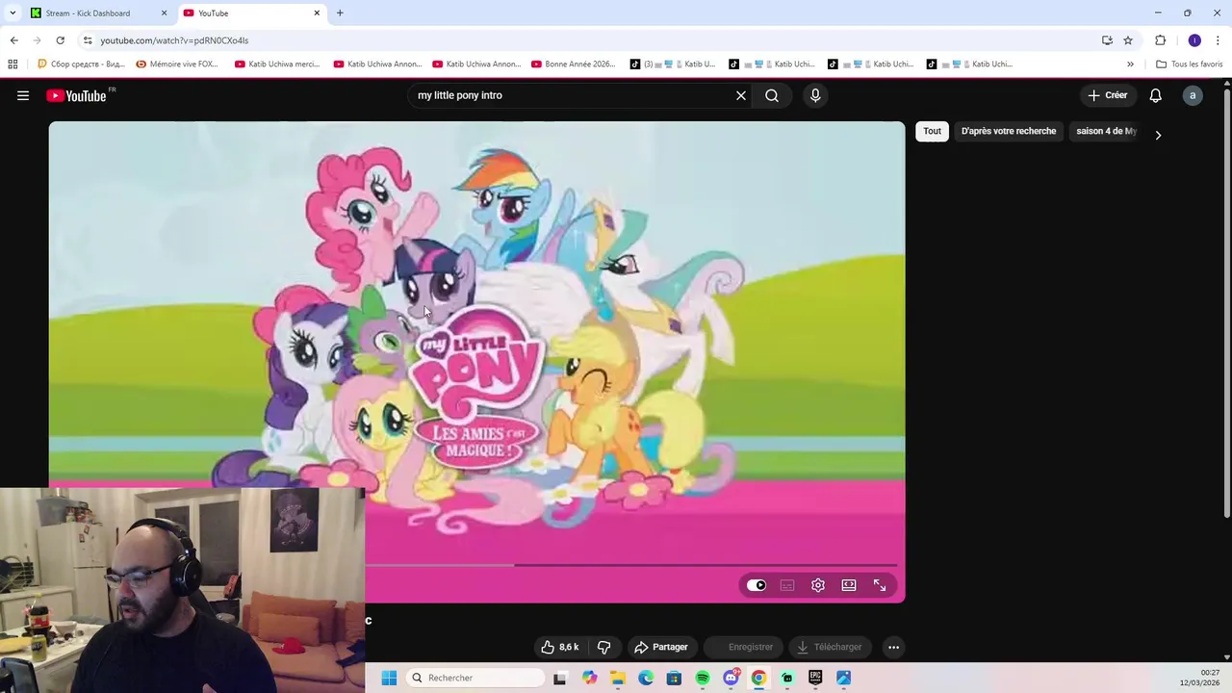This screenshot has width=1232, height=693.
Task: Dislike the video
Action: coord(603,647)
